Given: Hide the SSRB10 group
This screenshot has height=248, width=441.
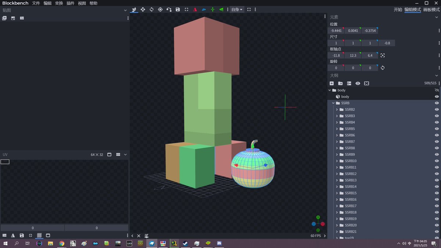Looking at the screenshot, I should point(437,161).
